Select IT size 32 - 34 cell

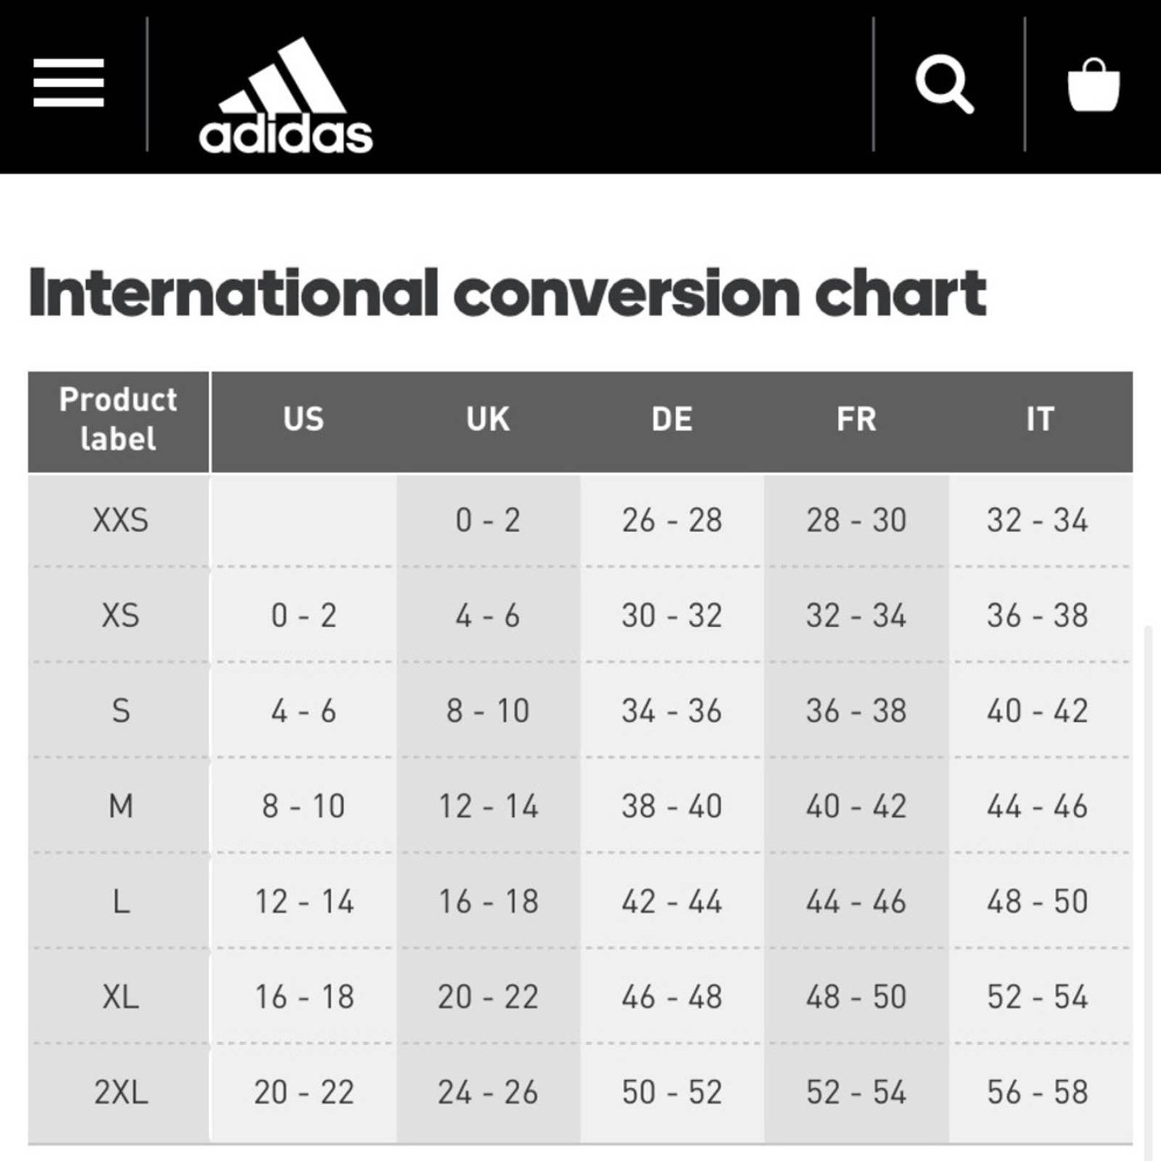click(x=1037, y=521)
